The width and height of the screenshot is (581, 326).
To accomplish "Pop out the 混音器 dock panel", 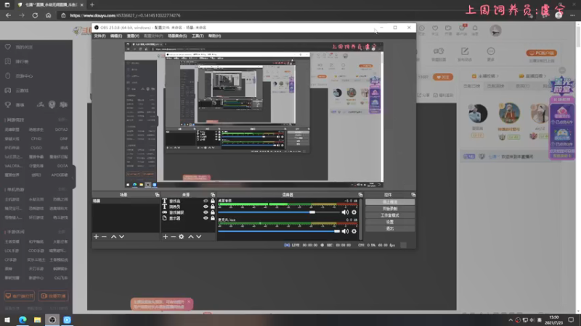I will pyautogui.click(x=360, y=195).
